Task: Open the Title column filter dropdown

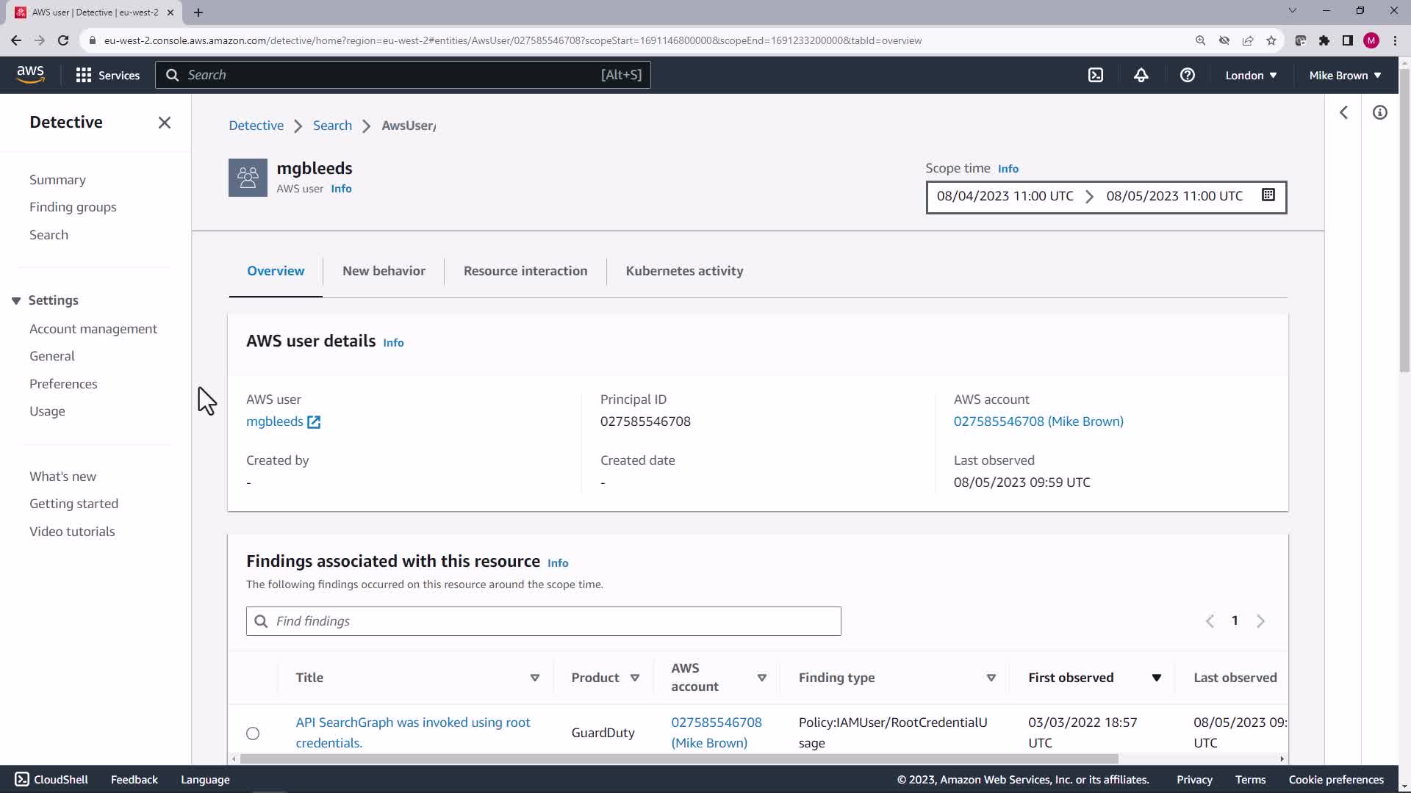Action: pyautogui.click(x=534, y=678)
